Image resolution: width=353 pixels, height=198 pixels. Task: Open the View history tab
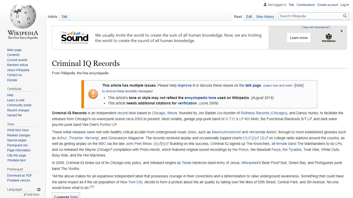click(265, 16)
